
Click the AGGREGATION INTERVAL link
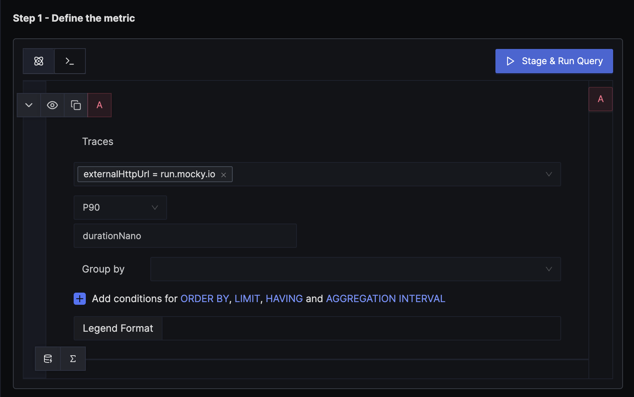pyautogui.click(x=386, y=299)
